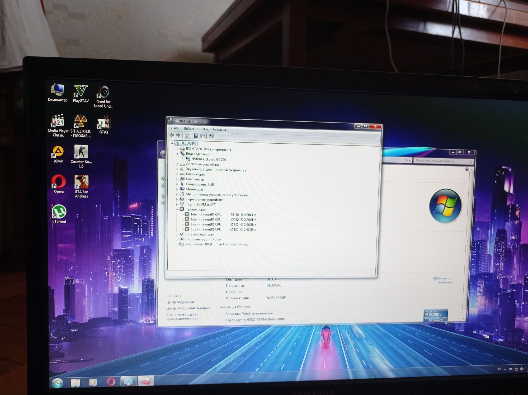This screenshot has width=528, height=395.
Task: Open the address bar dropdown in System window
Action: (403, 160)
